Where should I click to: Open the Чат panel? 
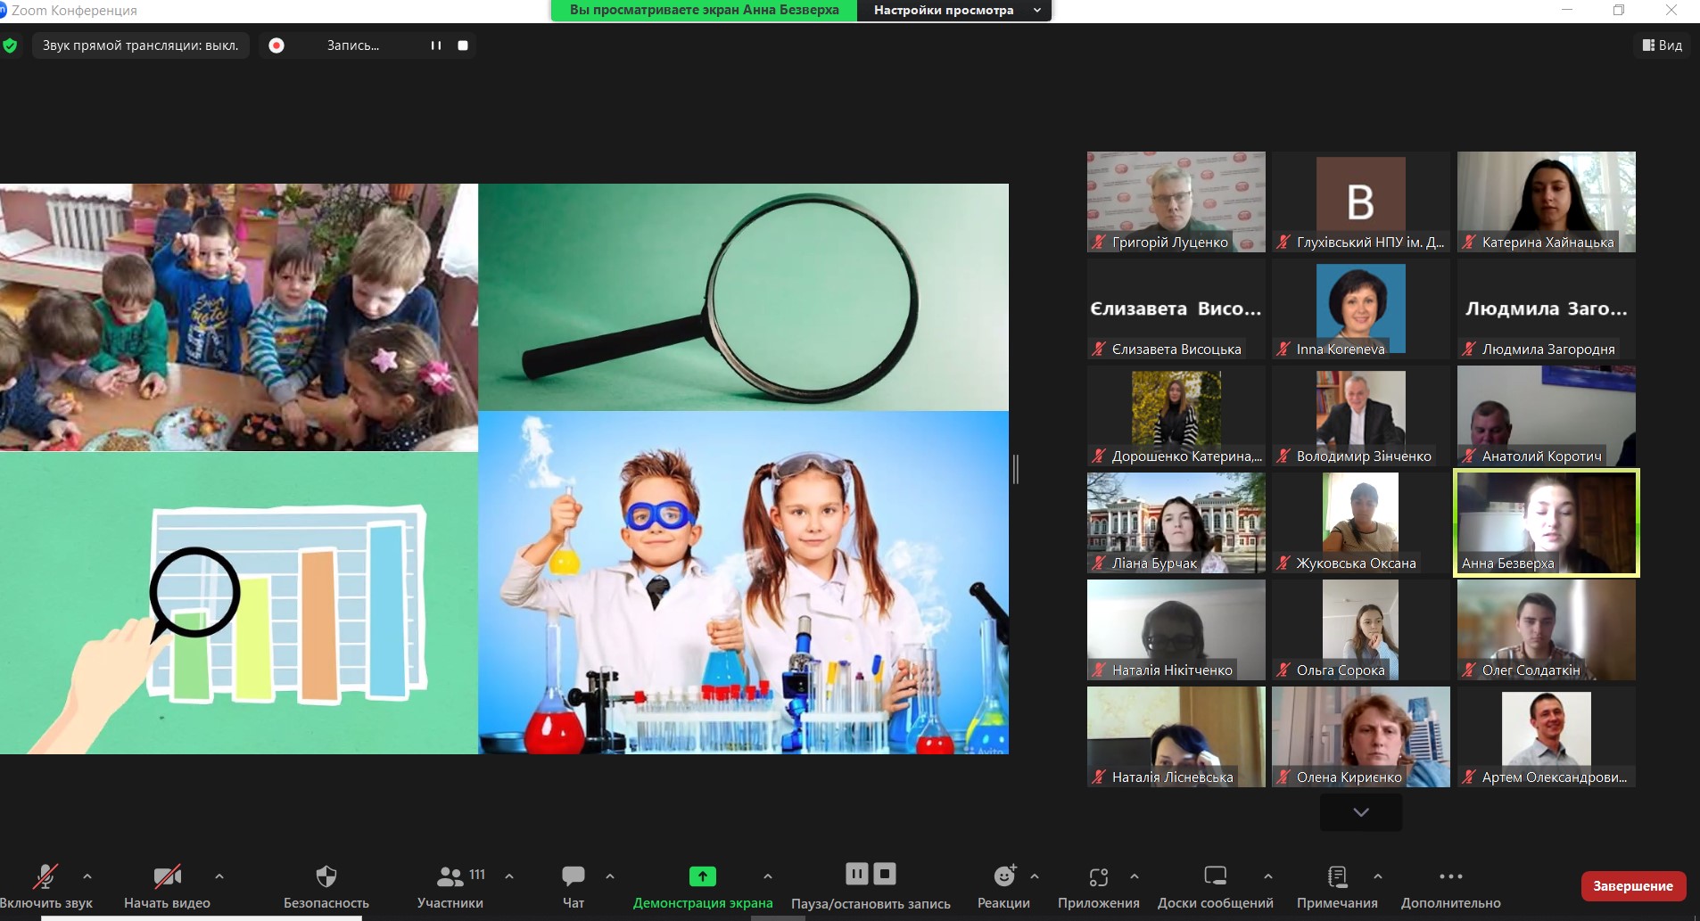[574, 885]
